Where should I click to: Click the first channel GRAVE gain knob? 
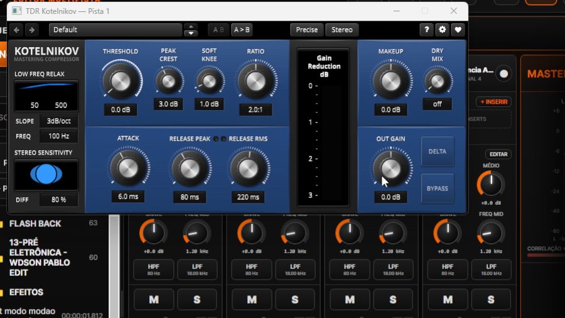[x=153, y=233]
